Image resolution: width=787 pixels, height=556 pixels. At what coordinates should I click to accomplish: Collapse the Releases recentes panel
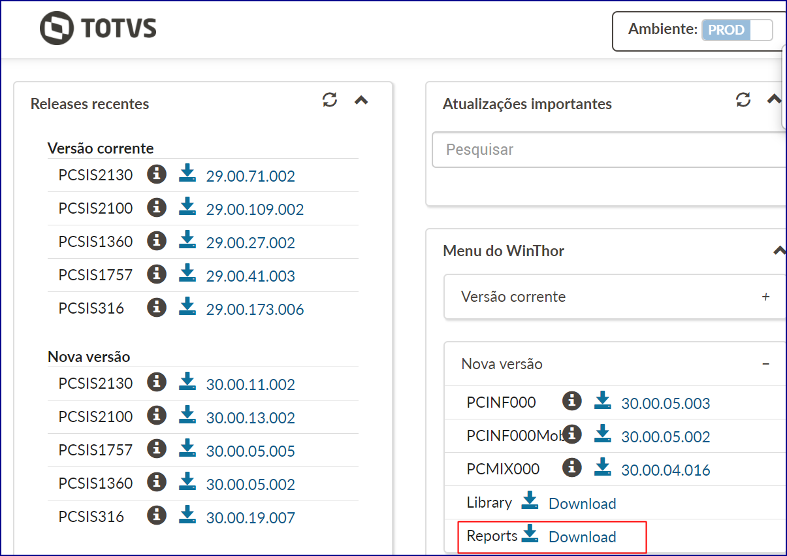pyautogui.click(x=361, y=101)
